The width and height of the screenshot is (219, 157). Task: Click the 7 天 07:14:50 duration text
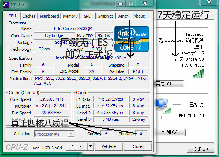[189, 59]
